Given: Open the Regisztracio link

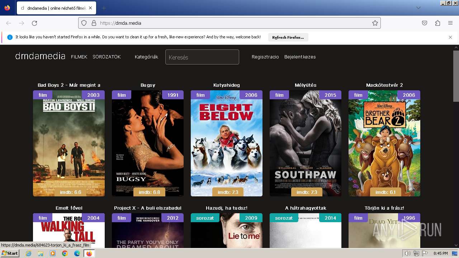Looking at the screenshot, I should [x=265, y=57].
